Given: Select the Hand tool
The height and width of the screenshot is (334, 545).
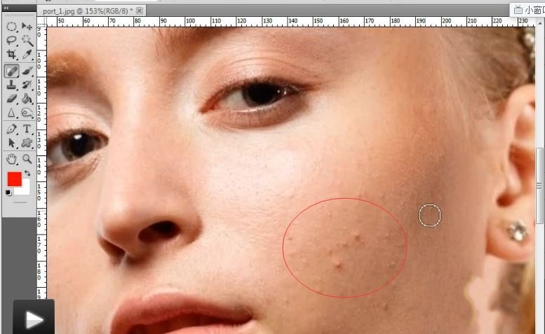Looking at the screenshot, I should pyautogui.click(x=12, y=159).
